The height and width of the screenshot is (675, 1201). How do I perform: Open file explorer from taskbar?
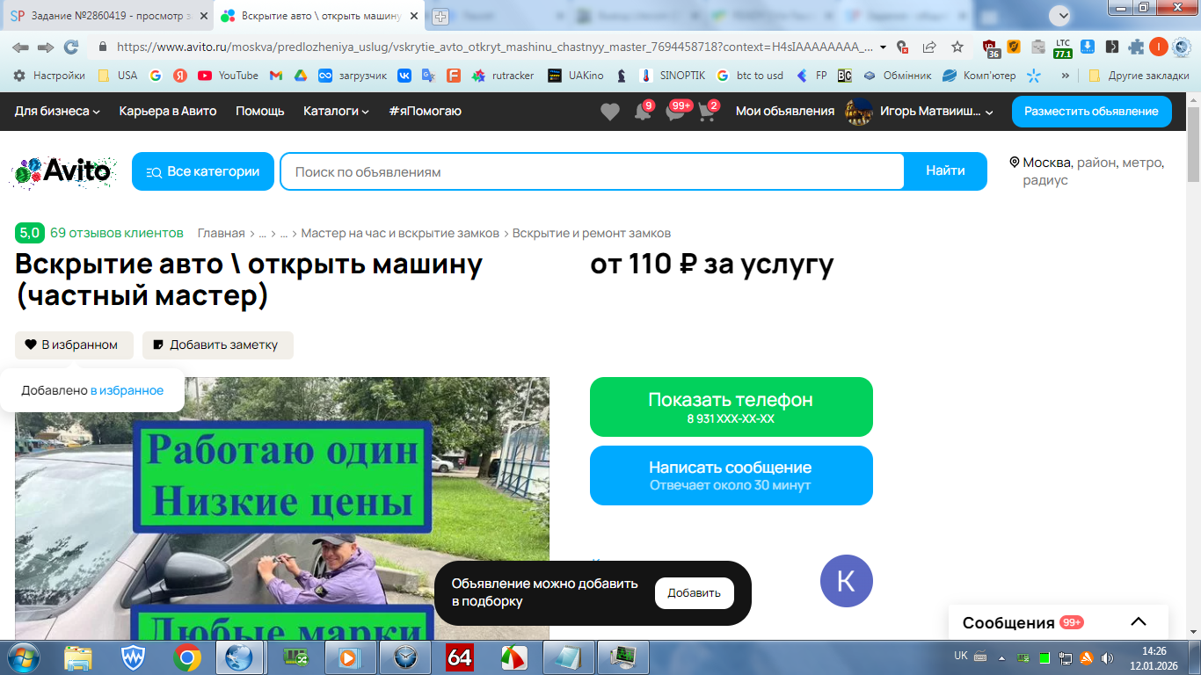[78, 657]
